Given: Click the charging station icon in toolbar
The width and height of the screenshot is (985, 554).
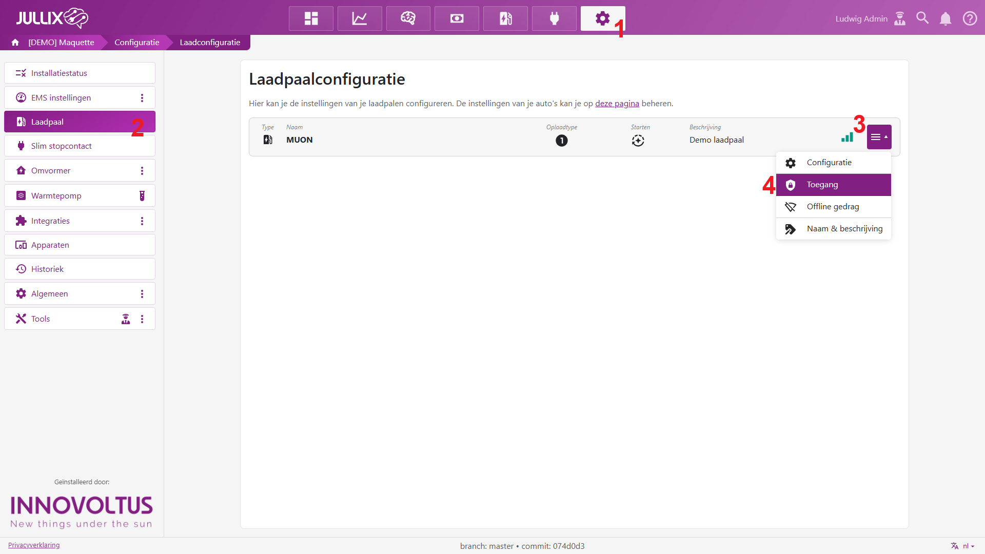Looking at the screenshot, I should (x=505, y=18).
